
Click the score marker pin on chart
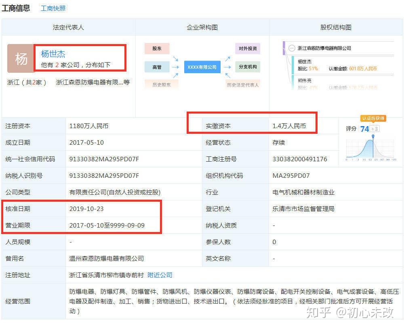[373, 136]
